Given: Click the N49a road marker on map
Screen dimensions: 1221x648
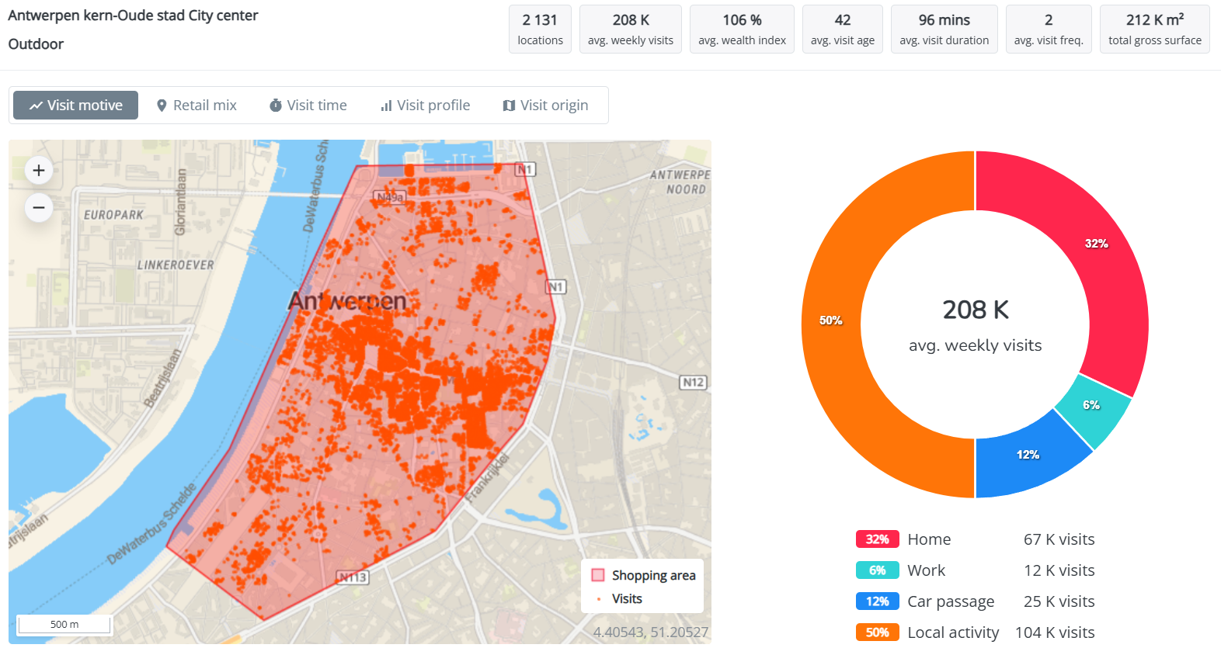Looking at the screenshot, I should pyautogui.click(x=390, y=197).
